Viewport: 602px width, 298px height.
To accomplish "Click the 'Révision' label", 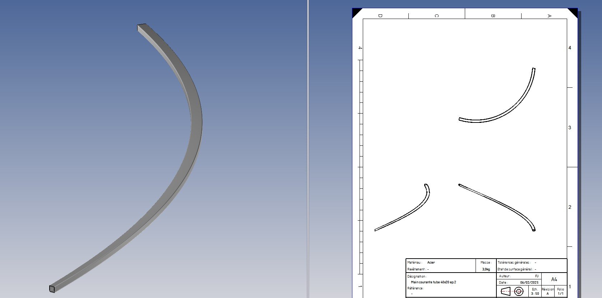I will pos(548,289).
